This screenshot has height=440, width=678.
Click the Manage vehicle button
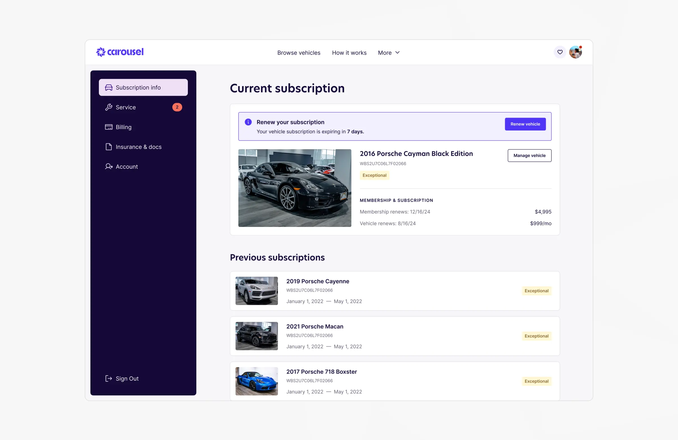529,156
